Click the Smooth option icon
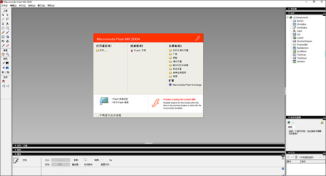 point(3,86)
